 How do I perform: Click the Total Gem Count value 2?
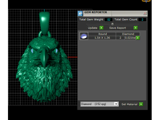pos(142,20)
